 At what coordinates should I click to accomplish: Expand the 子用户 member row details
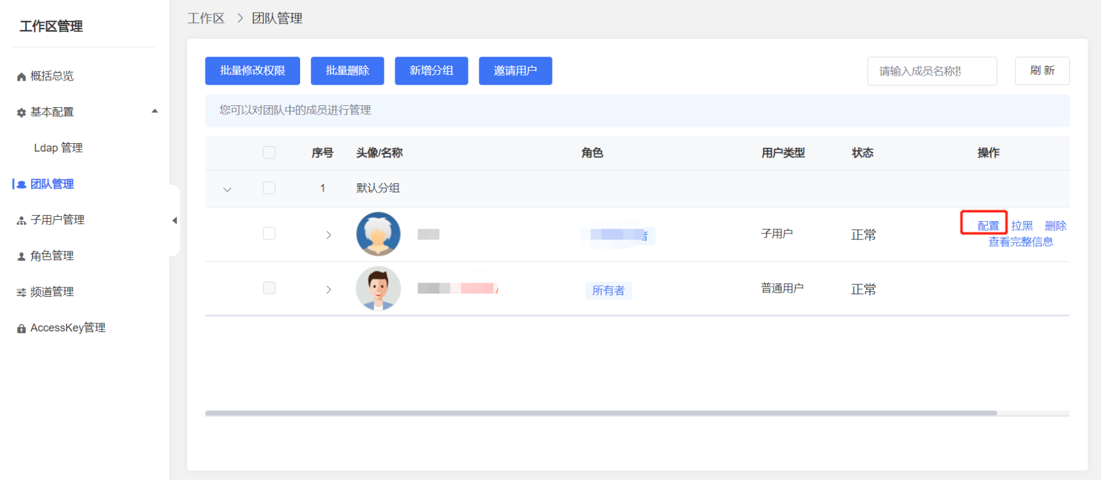(x=328, y=235)
